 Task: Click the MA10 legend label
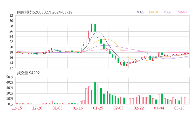point(153,12)
